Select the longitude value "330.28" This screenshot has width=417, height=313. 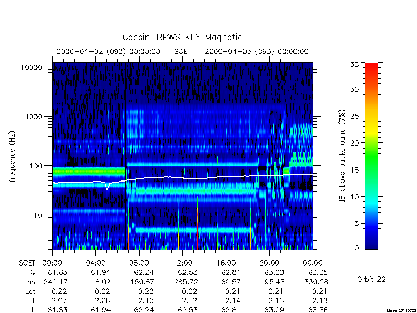point(316,282)
